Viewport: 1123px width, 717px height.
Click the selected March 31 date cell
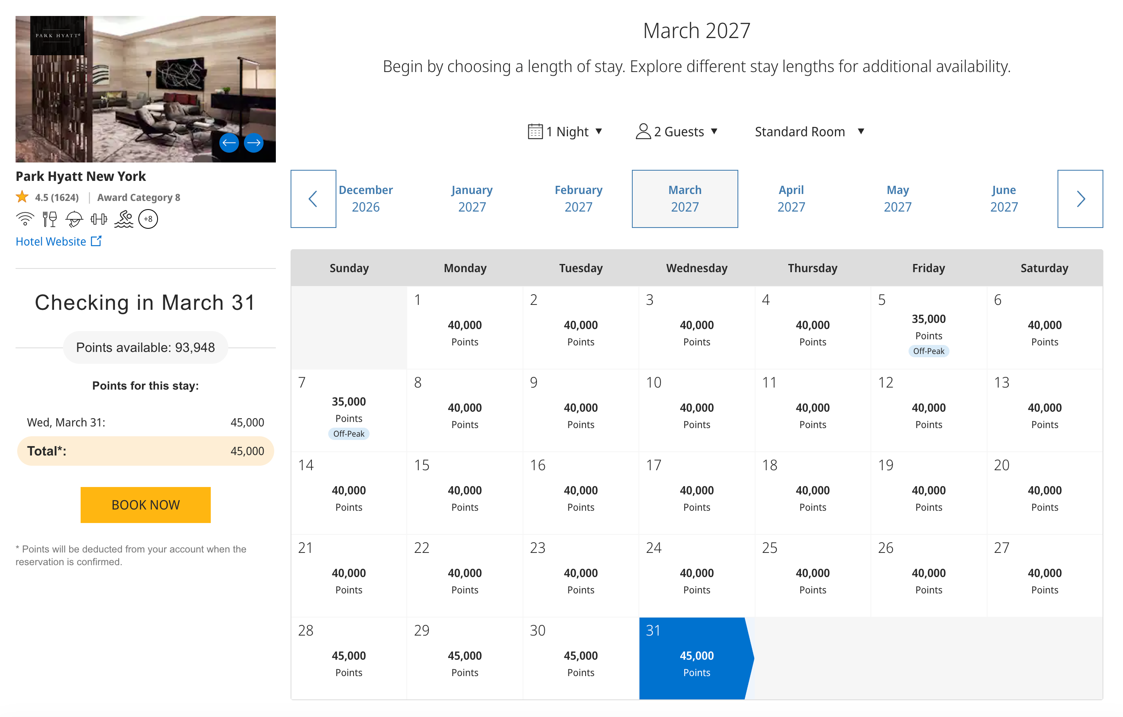coord(697,658)
